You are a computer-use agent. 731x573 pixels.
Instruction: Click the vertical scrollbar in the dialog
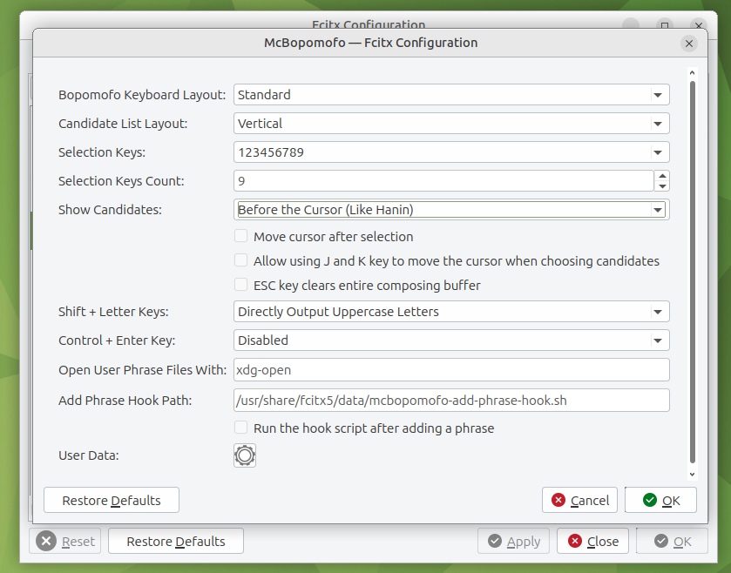click(693, 273)
